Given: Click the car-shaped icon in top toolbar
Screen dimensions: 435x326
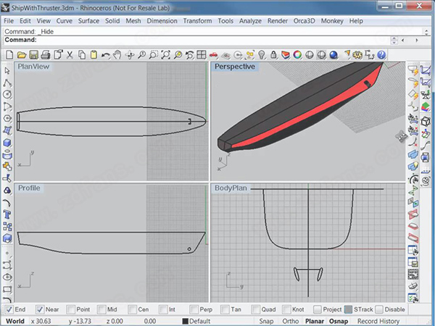Looking at the screenshot, I should pos(214,54).
